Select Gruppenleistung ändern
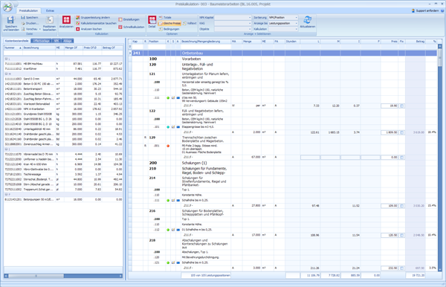Viewport: 446px width, 287px height. point(93,18)
